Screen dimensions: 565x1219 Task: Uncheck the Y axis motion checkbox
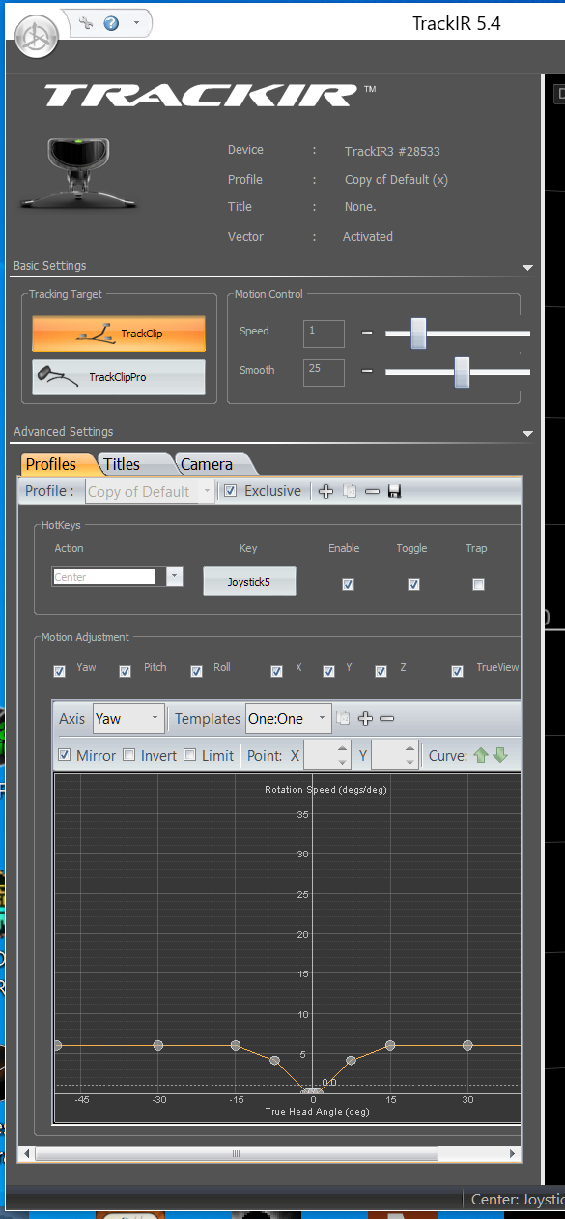tap(328, 671)
